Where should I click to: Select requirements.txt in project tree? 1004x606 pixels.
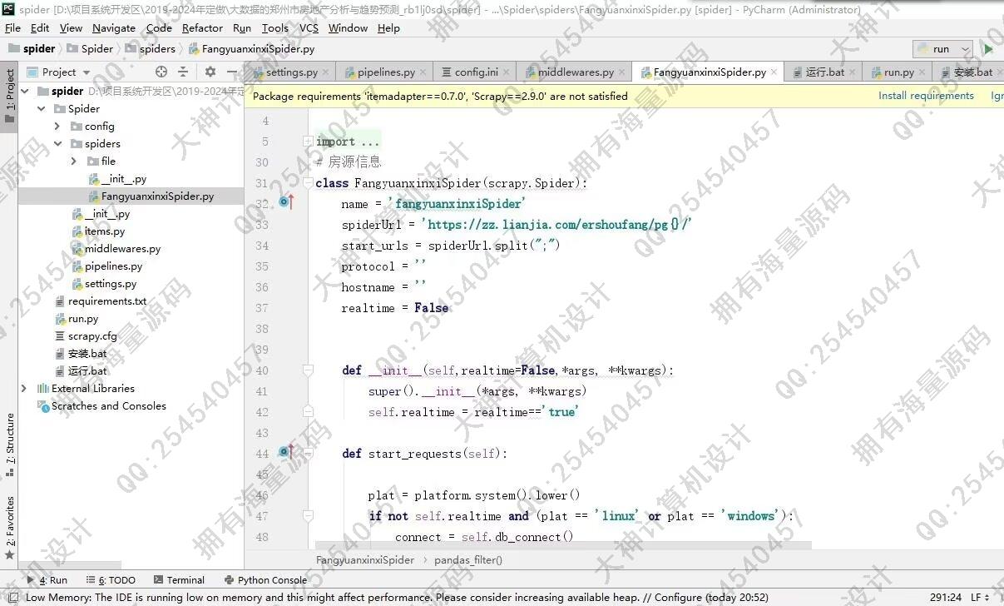point(106,301)
